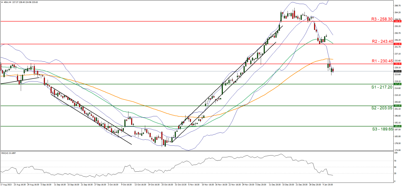
Task: Click the red 243.40 price axis tag
Action: [x=397, y=44]
